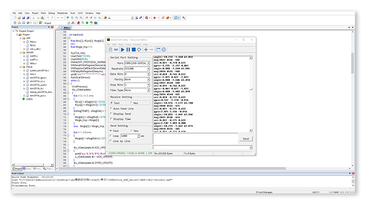Expand the Port combo box
Image resolution: width=366 pixels, height=200 pixels.
[x=148, y=62]
